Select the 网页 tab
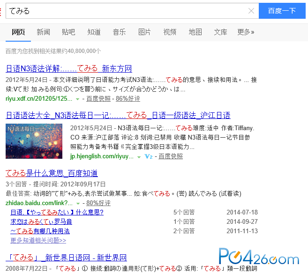Screen dimensions: 308x273 (18, 32)
